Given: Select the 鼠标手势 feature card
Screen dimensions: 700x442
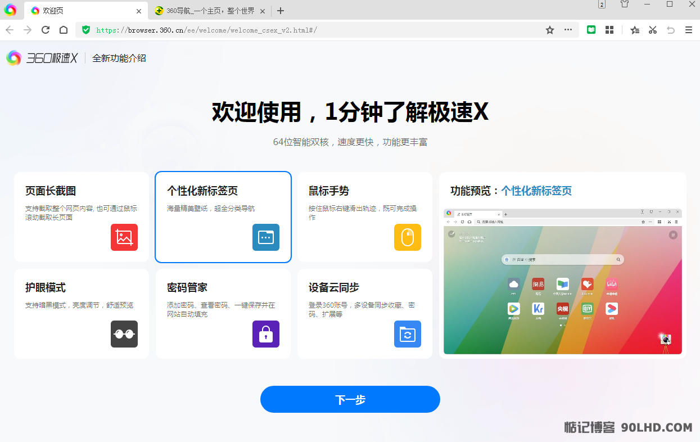Looking at the screenshot, I should coord(365,217).
